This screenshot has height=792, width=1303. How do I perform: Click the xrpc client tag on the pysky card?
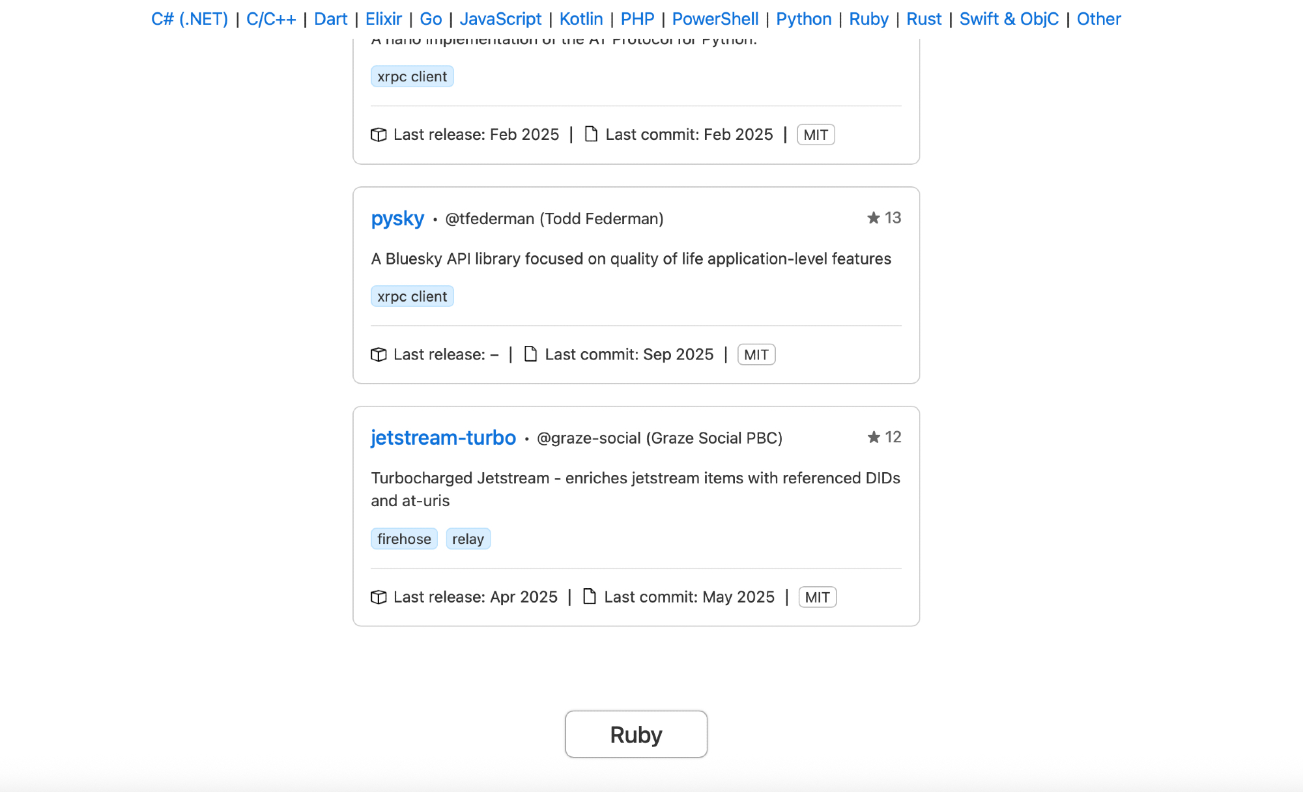coord(412,297)
